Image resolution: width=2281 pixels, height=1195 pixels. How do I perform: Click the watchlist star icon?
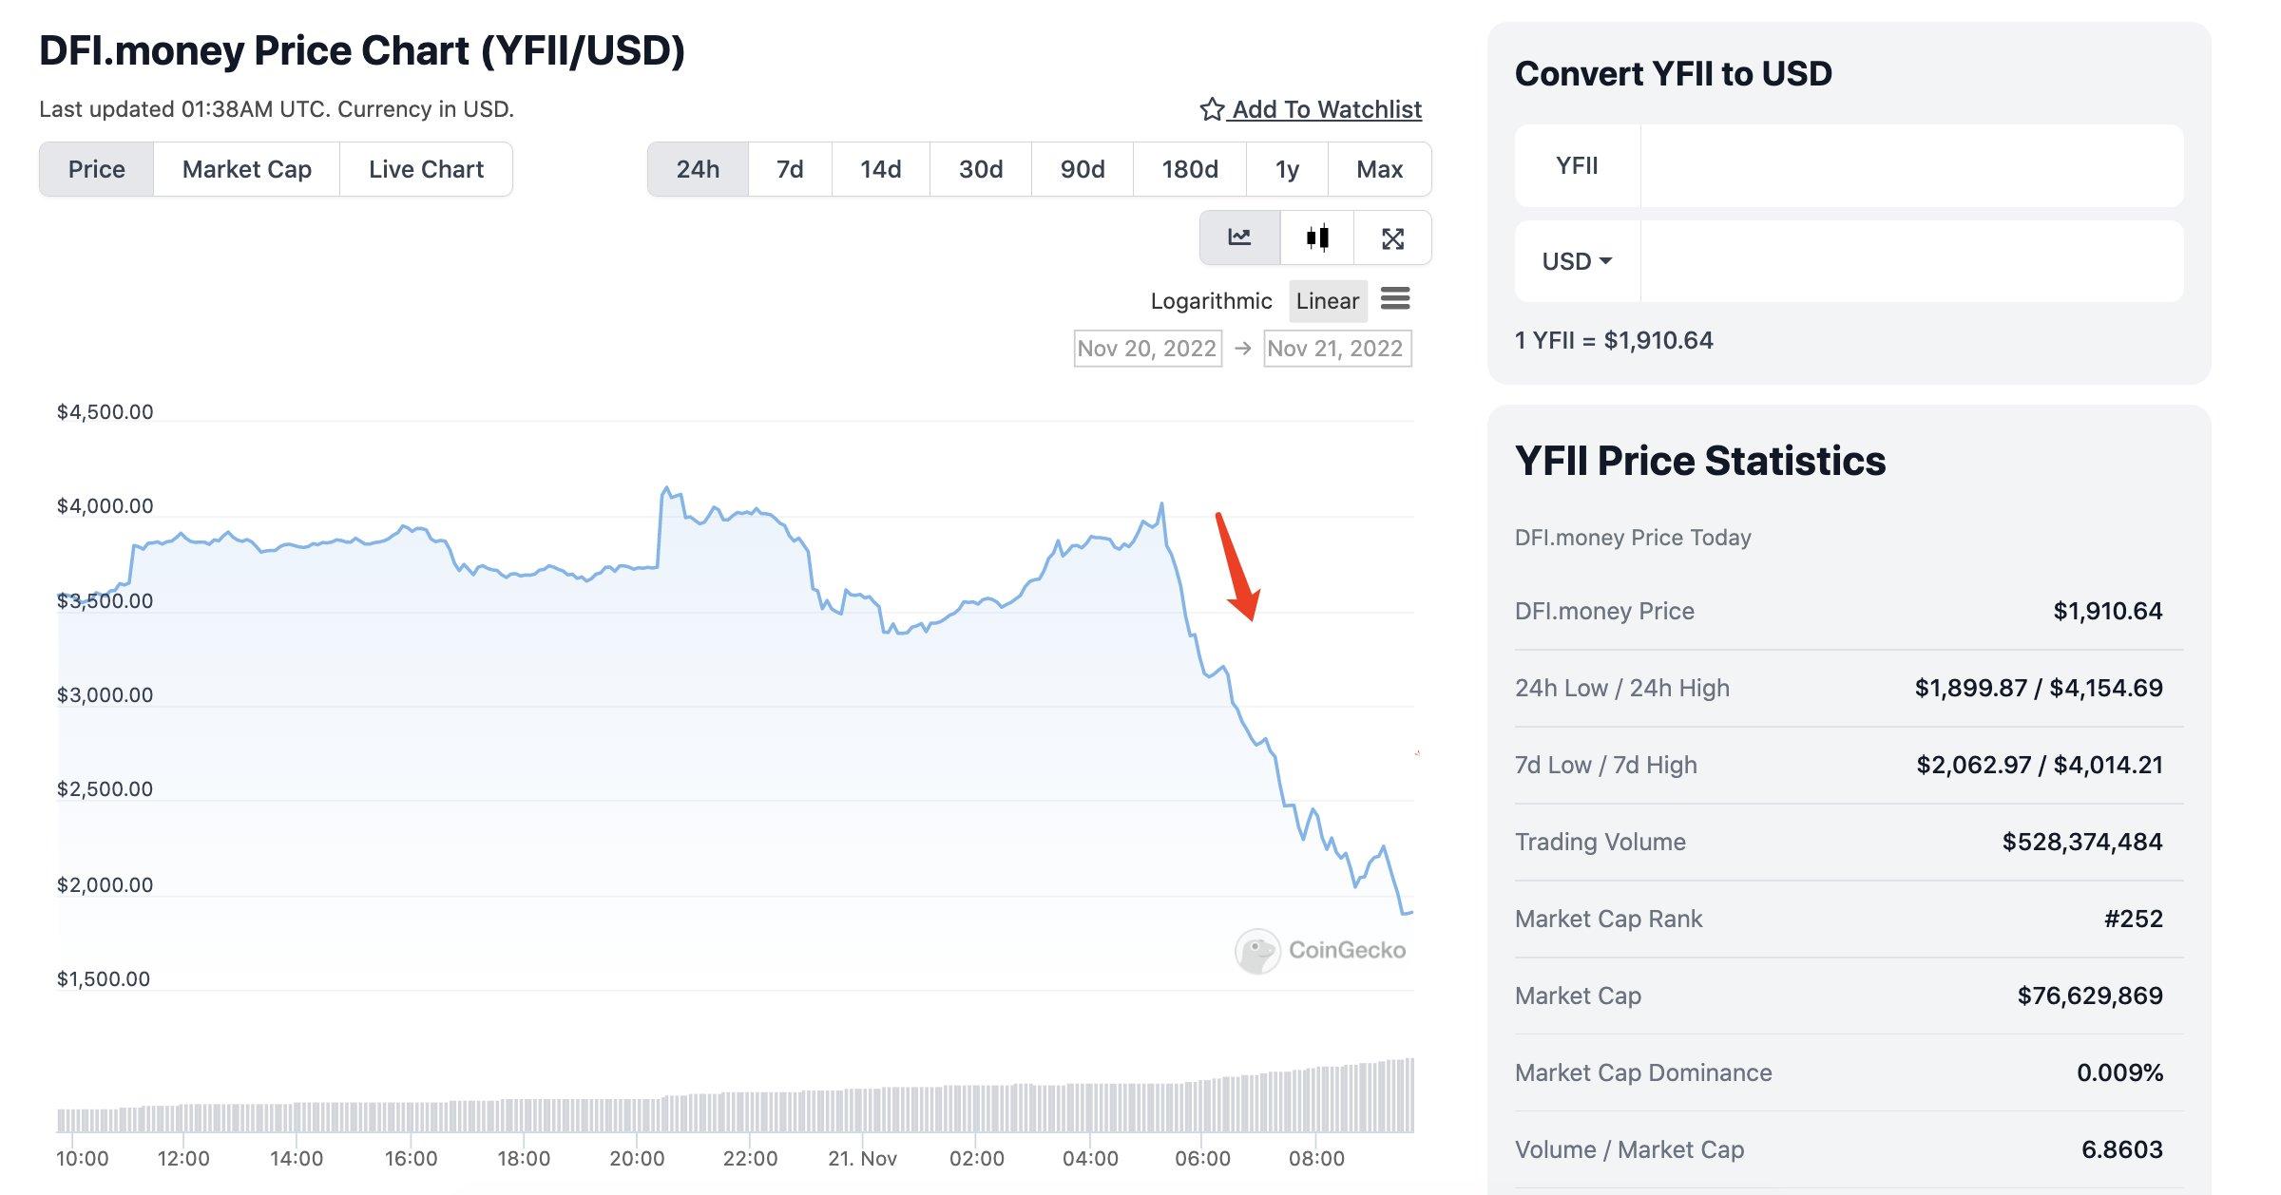tap(1214, 108)
